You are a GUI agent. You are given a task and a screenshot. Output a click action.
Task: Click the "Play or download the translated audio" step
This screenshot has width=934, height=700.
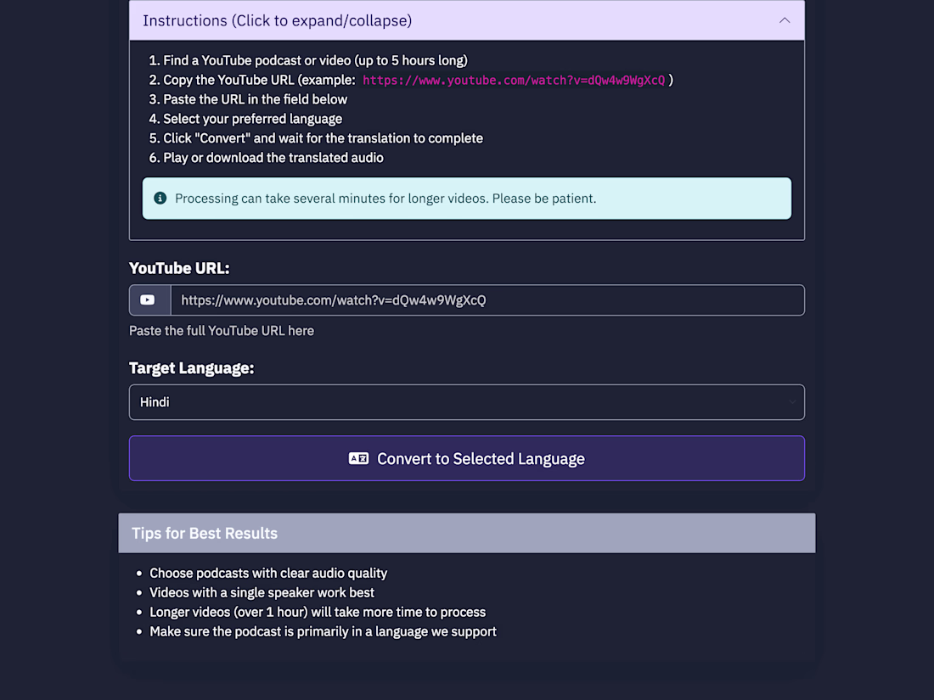tap(273, 158)
